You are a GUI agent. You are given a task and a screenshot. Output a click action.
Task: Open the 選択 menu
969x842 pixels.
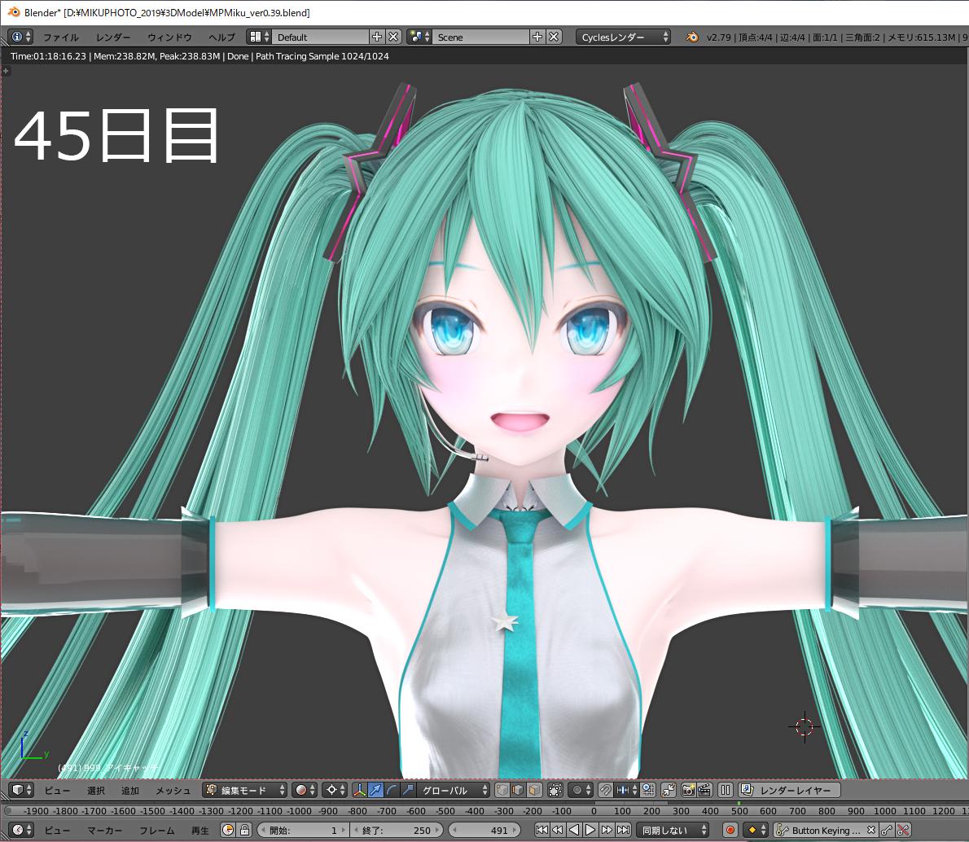(96, 790)
